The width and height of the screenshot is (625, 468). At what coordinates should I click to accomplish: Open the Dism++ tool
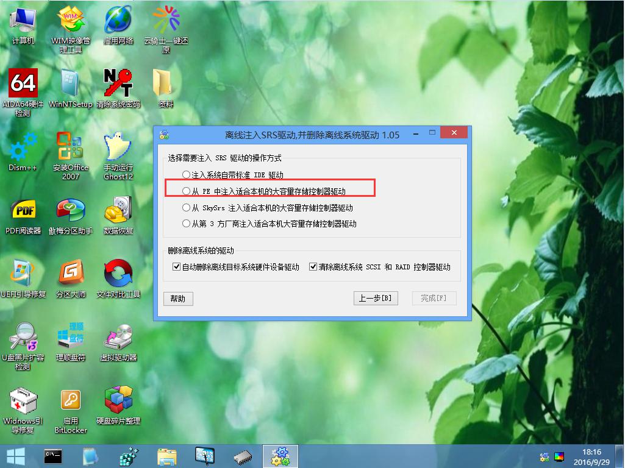23,146
